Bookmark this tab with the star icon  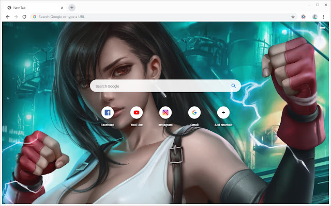pos(293,17)
